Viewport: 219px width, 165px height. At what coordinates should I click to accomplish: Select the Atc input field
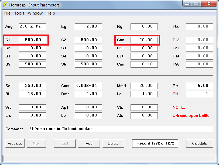(x=144, y=116)
